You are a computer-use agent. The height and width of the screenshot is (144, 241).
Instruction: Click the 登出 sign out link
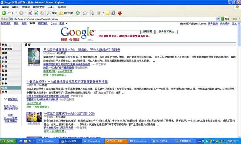pyautogui.click(x=234, y=24)
